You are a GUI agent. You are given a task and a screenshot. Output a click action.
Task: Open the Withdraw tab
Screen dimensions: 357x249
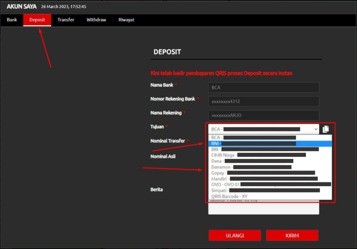coord(96,20)
